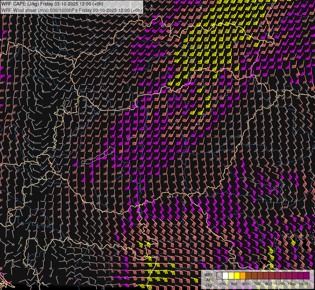The image size is (315, 290).
Task: Click first brown swatch right of orange
Action: coord(249,275)
